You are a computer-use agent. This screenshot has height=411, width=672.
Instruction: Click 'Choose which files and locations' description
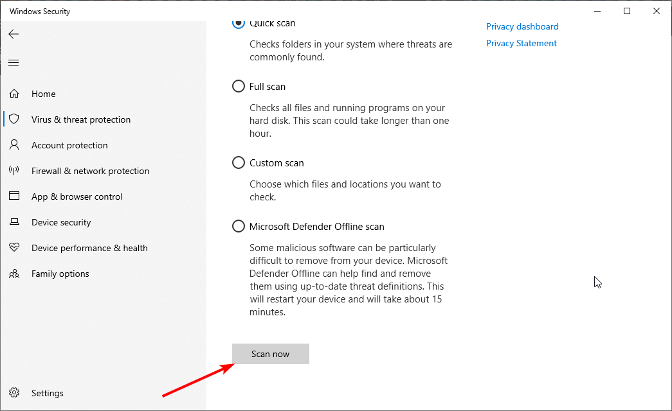(x=345, y=191)
